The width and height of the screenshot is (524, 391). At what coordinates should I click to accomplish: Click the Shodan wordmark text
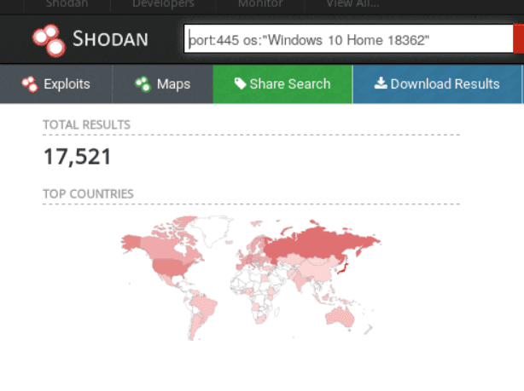tap(109, 39)
